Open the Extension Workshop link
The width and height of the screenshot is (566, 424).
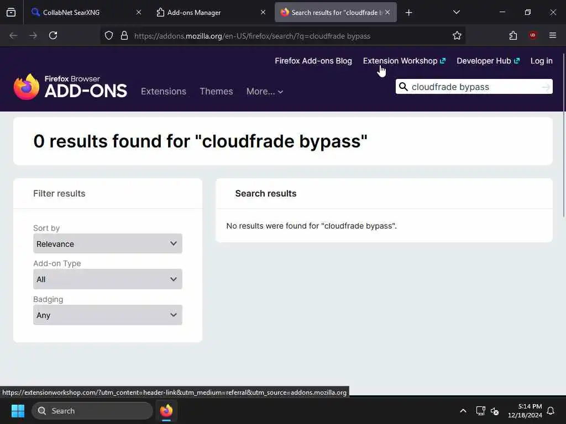[404, 61]
